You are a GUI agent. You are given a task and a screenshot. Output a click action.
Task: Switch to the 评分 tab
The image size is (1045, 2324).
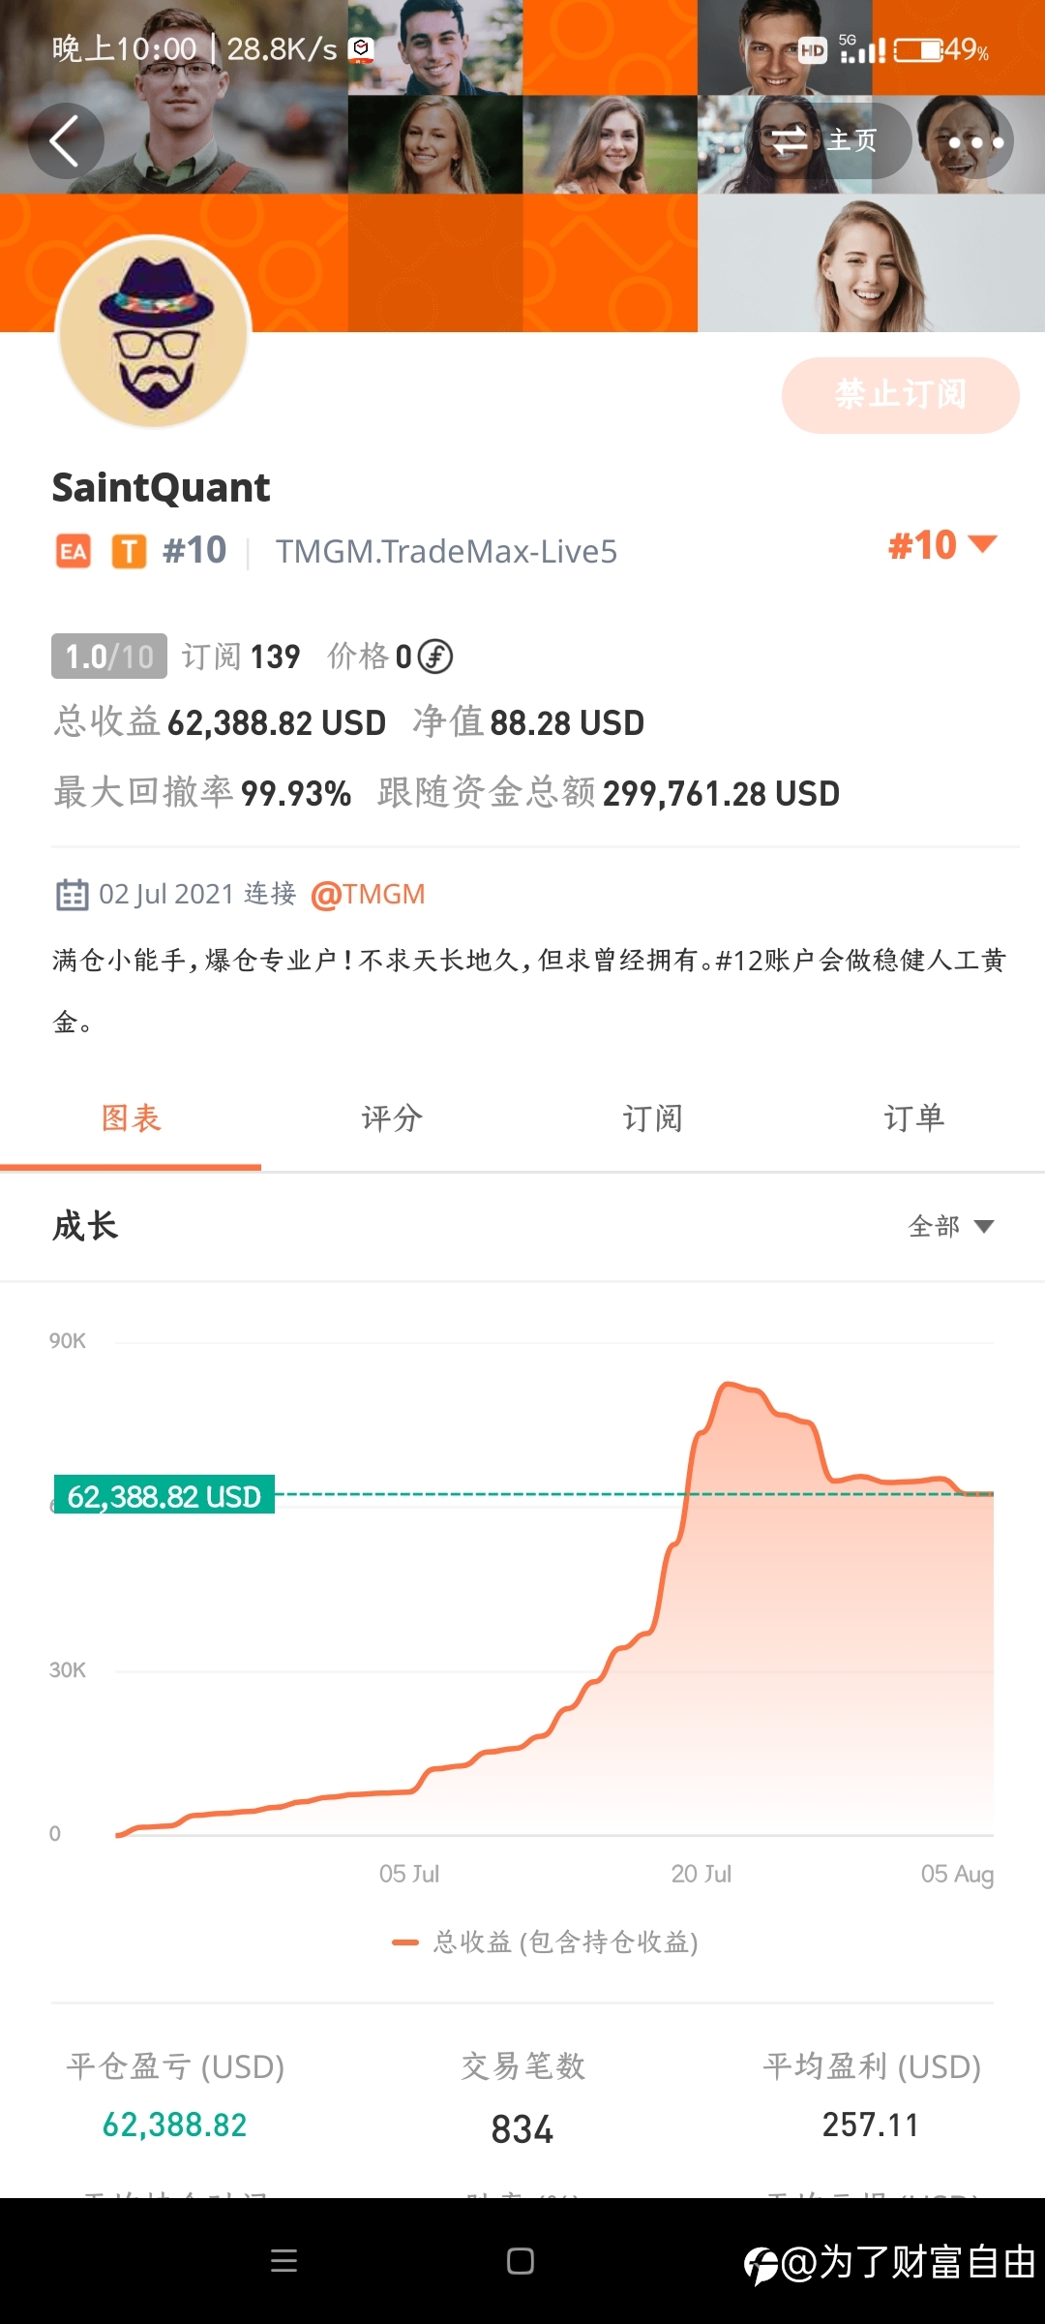[x=392, y=1118]
